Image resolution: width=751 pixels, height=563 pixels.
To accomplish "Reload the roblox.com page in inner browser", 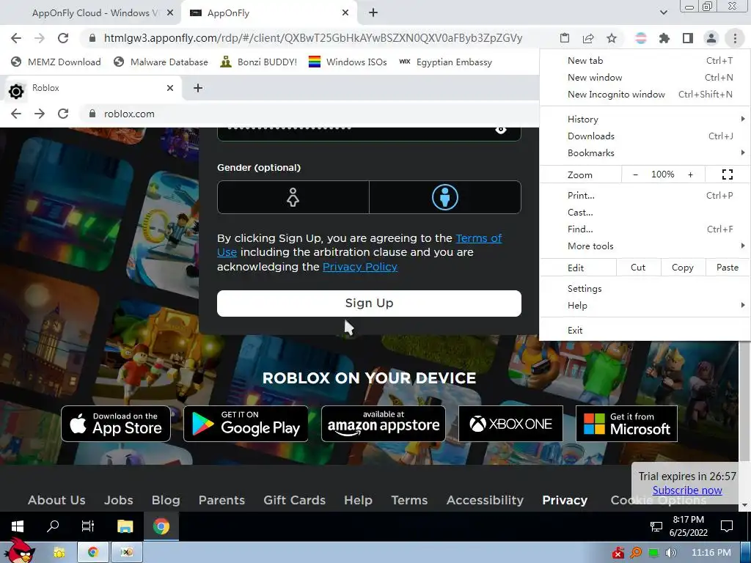I will click(x=63, y=114).
